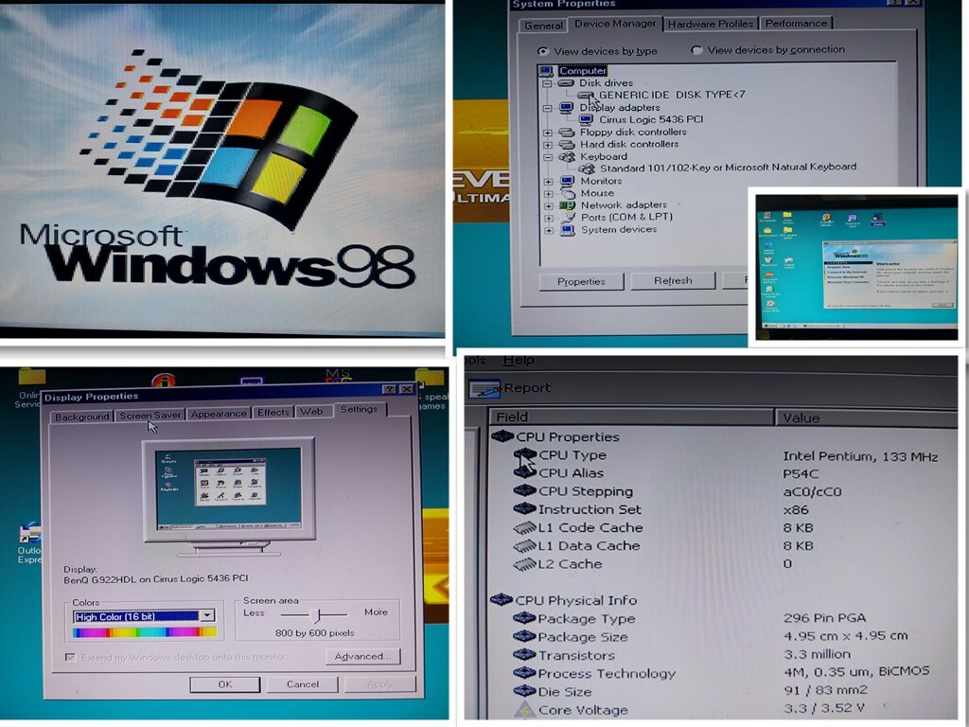Click the L1 Code Cache row icon

[524, 528]
